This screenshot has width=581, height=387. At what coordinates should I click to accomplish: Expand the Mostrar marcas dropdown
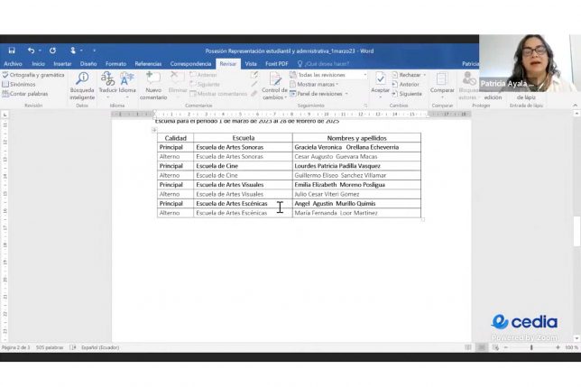(x=320, y=84)
